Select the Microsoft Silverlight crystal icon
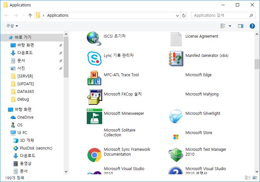This screenshot has height=182, width=260. point(176,116)
